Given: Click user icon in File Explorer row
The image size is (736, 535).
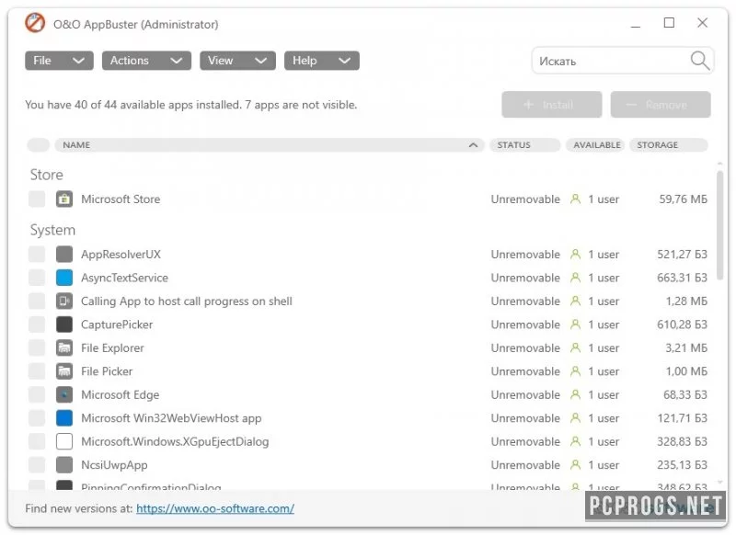Looking at the screenshot, I should coord(575,347).
